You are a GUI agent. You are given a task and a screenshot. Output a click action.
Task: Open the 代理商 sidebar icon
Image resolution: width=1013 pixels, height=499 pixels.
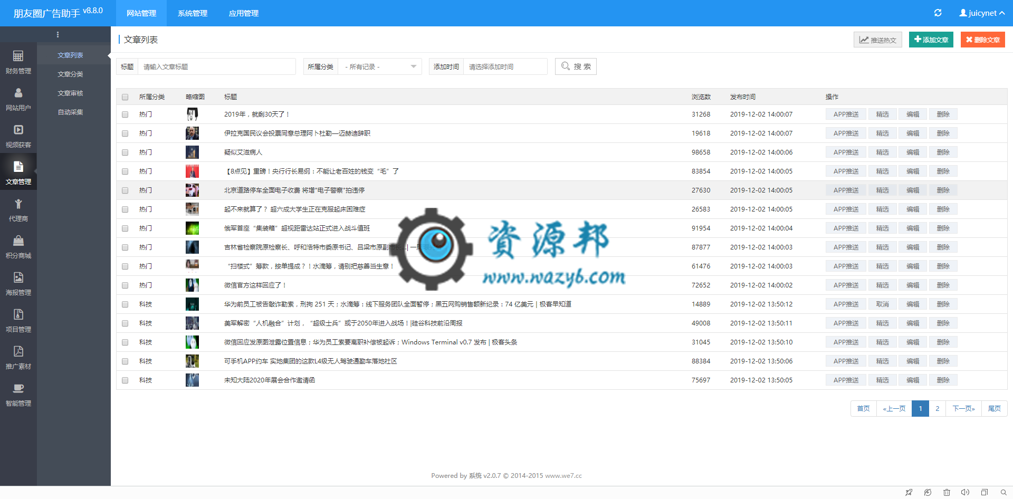[18, 204]
